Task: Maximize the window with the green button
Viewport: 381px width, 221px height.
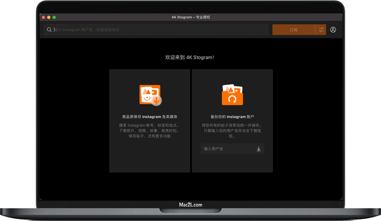Action: (54, 17)
